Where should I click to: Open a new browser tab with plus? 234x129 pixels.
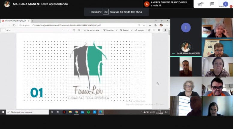pos(32,21)
